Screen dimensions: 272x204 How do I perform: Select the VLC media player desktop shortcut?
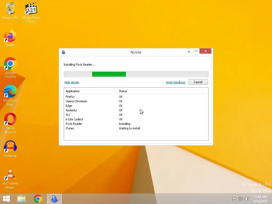point(10,178)
